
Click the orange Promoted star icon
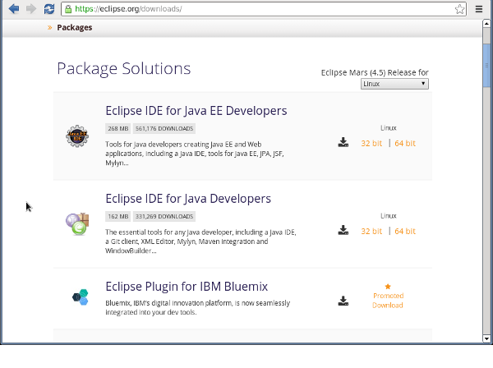tap(388, 287)
